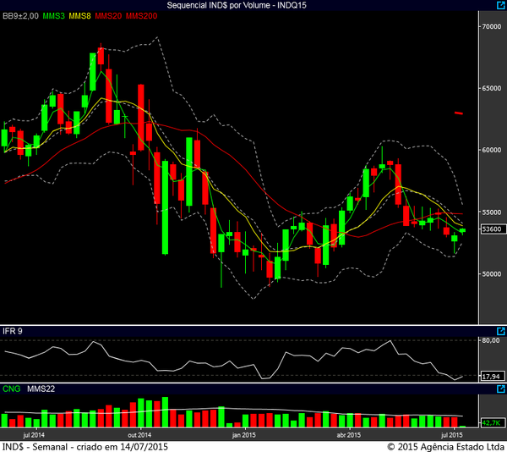
Task: Click the volume value tag 42,7K
Action: [491, 422]
